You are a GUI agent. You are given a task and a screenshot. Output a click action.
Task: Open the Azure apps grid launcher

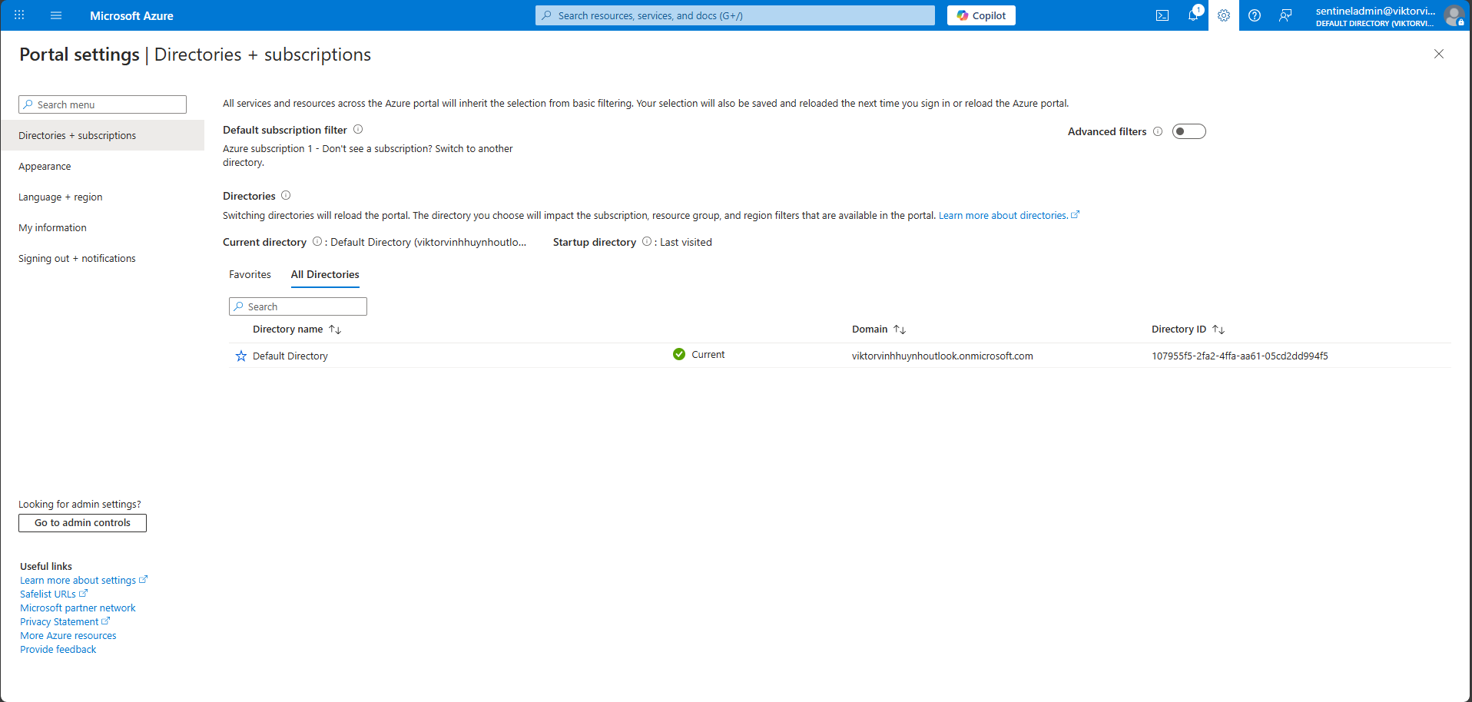point(19,15)
